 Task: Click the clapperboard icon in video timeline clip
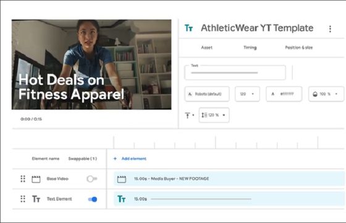(x=122, y=179)
